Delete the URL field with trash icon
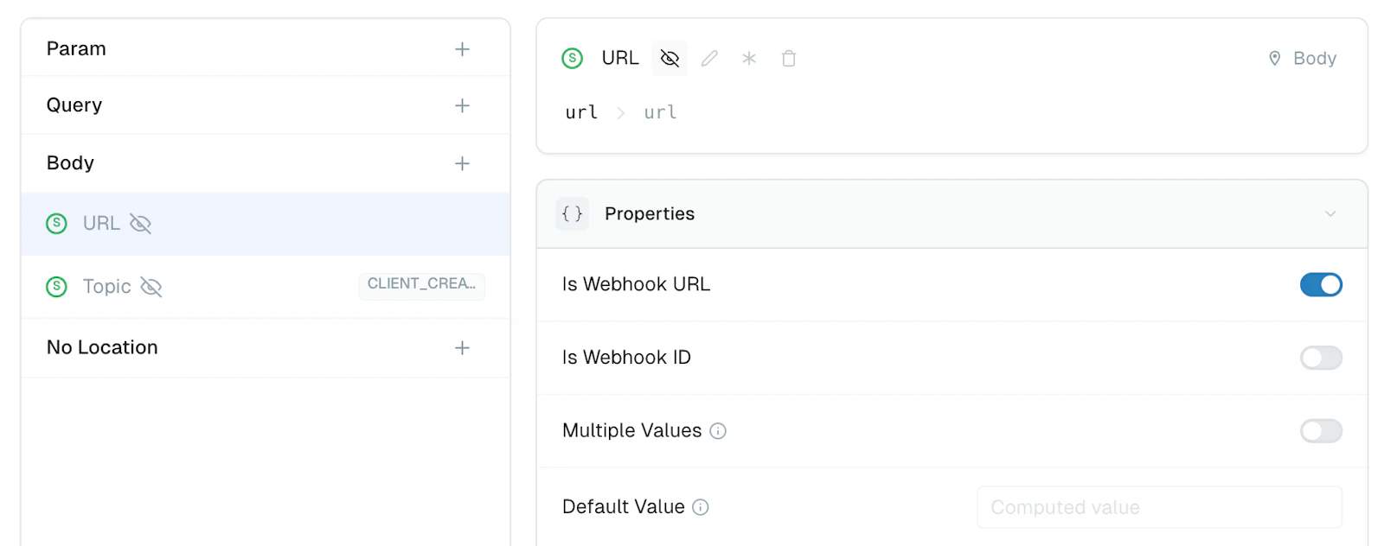The height and width of the screenshot is (546, 1384). coord(789,59)
